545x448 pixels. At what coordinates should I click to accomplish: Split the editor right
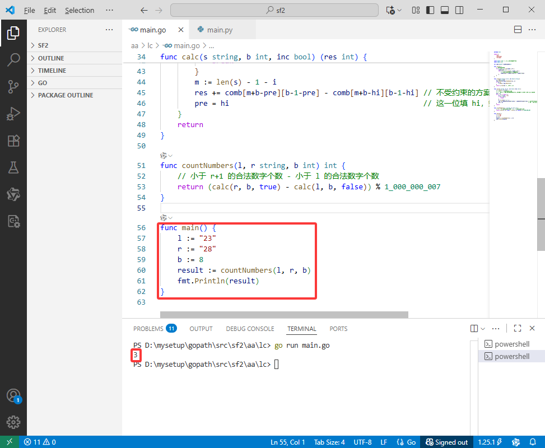(x=518, y=30)
